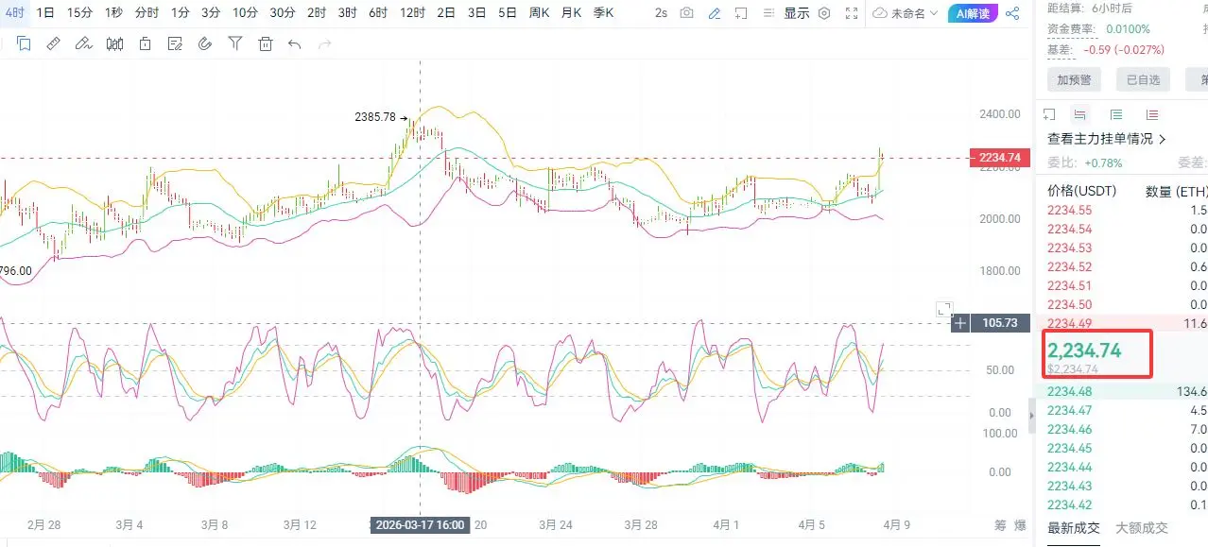Switch to the 4时 timeframe

pos(14,13)
